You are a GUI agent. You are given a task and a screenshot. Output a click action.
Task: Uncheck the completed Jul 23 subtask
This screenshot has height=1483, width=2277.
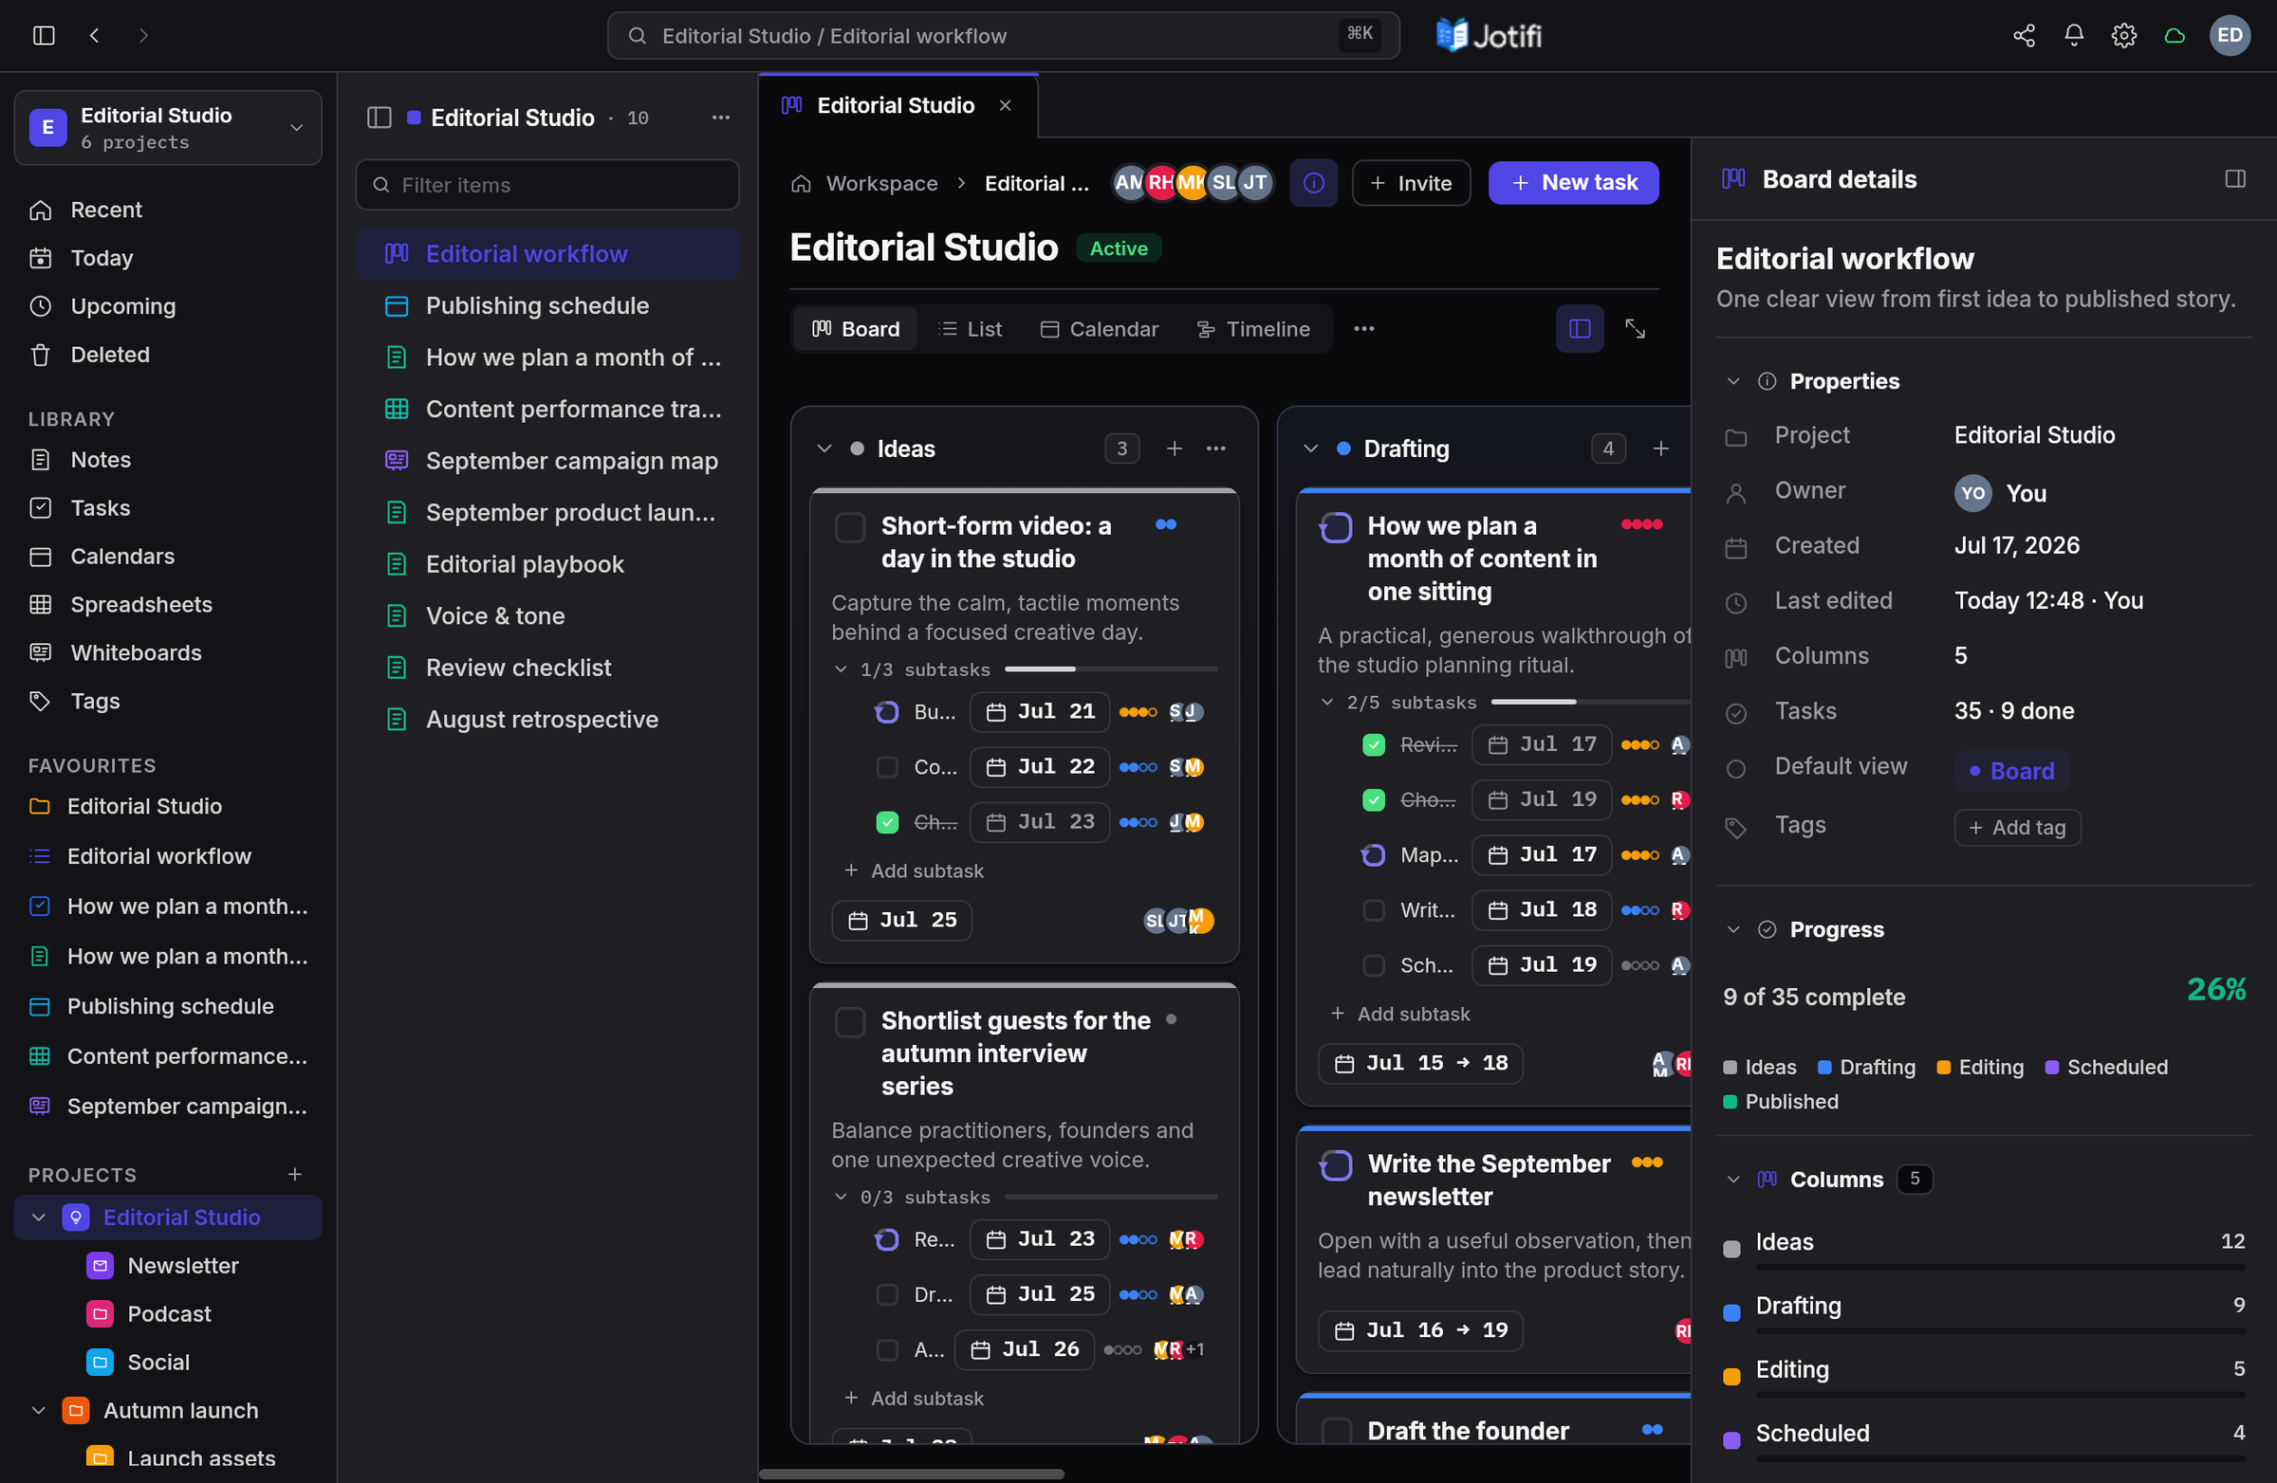(x=887, y=822)
